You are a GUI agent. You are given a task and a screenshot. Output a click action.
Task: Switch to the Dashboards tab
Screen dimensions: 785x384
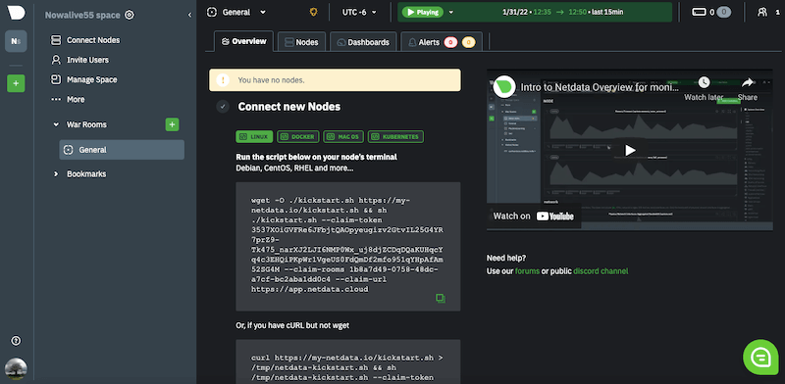pos(363,42)
